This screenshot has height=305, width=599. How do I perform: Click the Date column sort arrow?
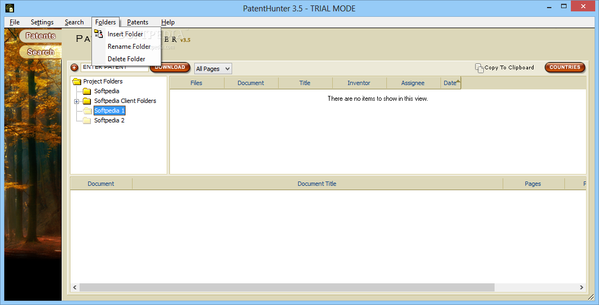tap(458, 80)
